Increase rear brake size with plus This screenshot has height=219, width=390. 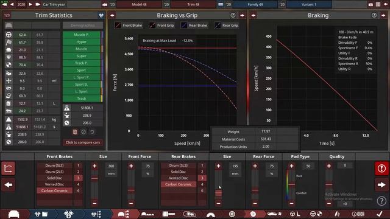point(218,166)
